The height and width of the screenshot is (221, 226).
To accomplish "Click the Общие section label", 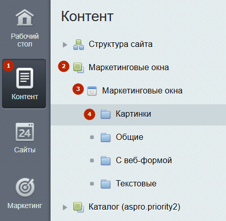I will click(130, 137).
